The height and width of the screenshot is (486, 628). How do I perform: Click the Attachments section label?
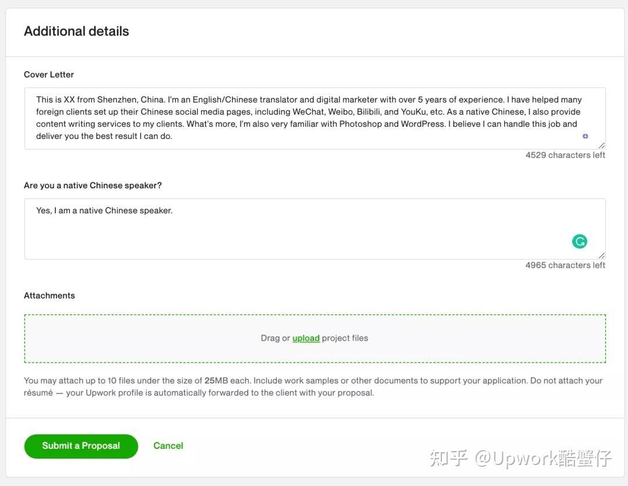pyautogui.click(x=49, y=295)
